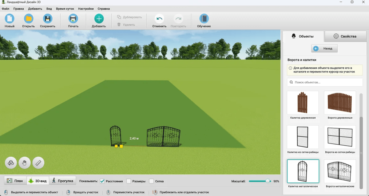The width and height of the screenshot is (369, 196).
Task: Activate the hand pan tool button
Action: pos(25,163)
